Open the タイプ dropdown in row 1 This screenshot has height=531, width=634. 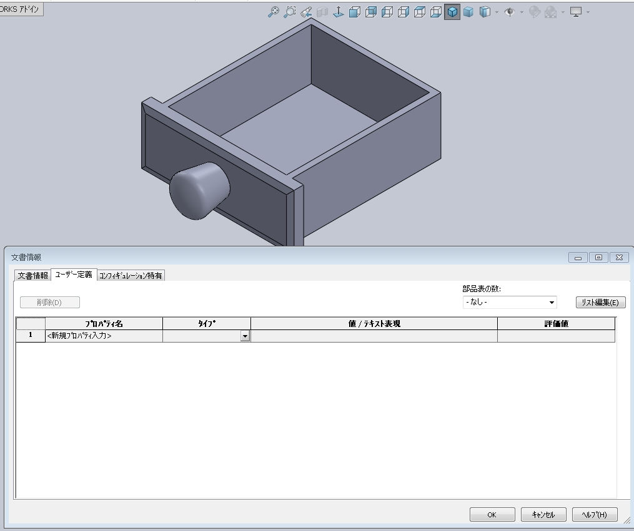(245, 336)
